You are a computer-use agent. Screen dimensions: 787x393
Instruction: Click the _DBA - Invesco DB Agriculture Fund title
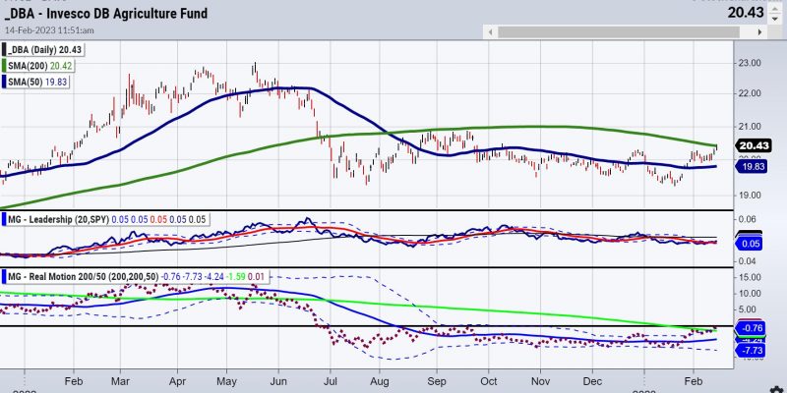105,14
